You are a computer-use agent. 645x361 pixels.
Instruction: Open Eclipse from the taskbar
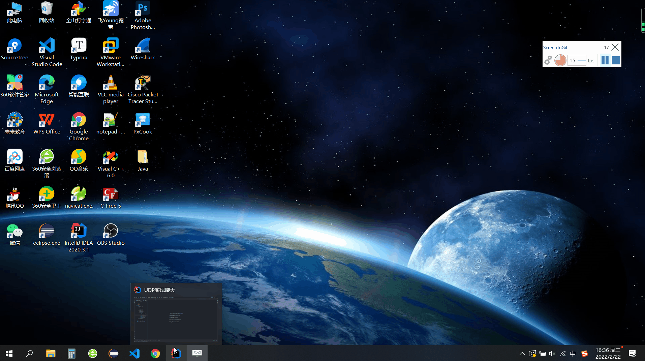tap(114, 353)
